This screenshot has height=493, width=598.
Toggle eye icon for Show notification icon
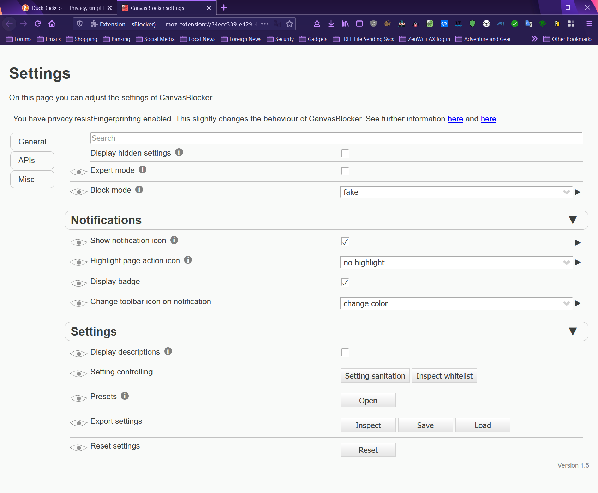pos(78,242)
